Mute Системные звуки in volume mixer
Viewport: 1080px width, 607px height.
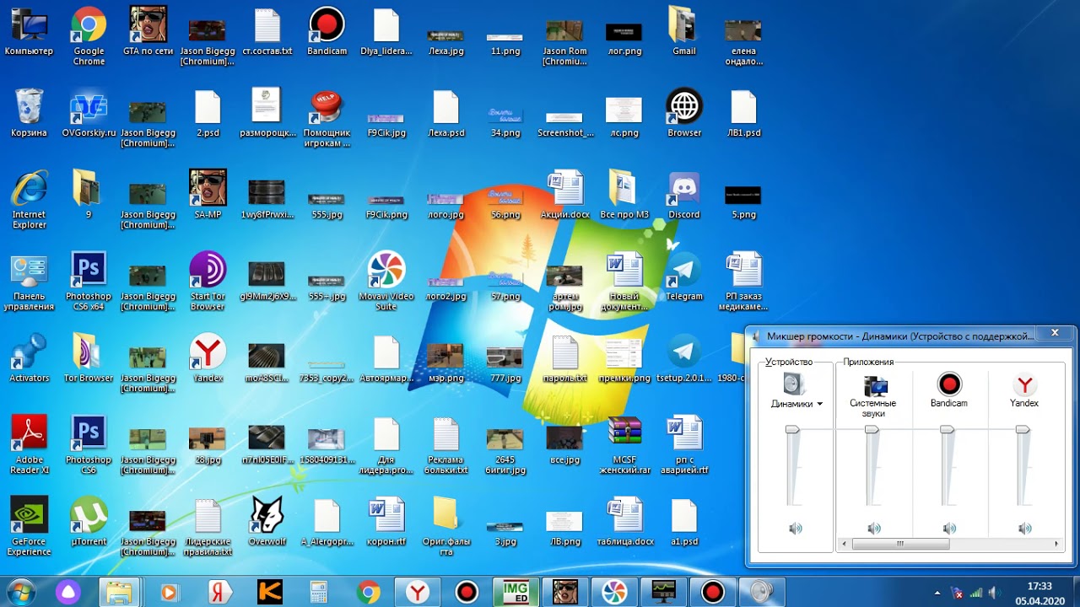coord(873,529)
